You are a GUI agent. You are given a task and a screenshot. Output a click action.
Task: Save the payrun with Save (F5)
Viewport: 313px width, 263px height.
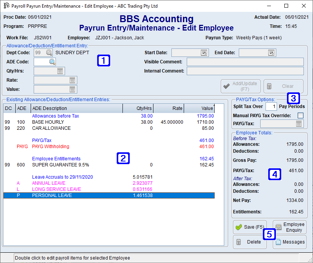click(x=249, y=227)
